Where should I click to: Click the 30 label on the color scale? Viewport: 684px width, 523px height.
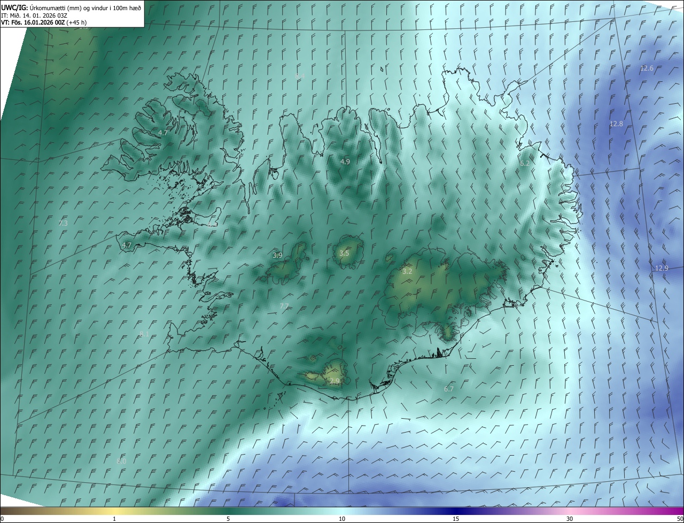(x=570, y=519)
